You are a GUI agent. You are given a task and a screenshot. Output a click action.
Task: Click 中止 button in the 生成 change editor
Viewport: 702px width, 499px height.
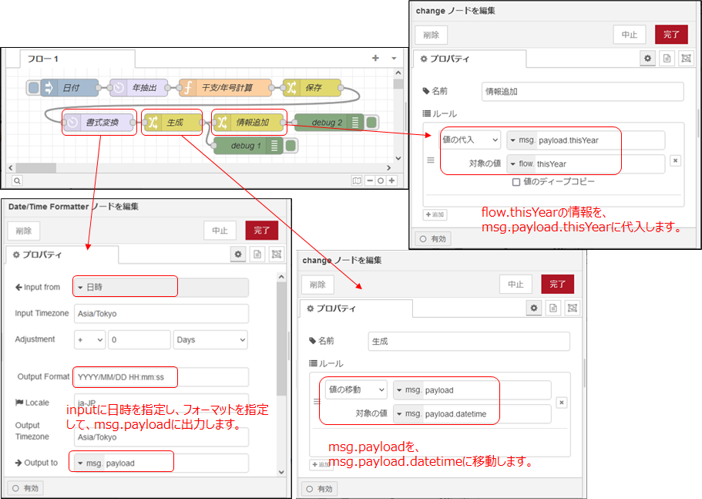pos(516,284)
